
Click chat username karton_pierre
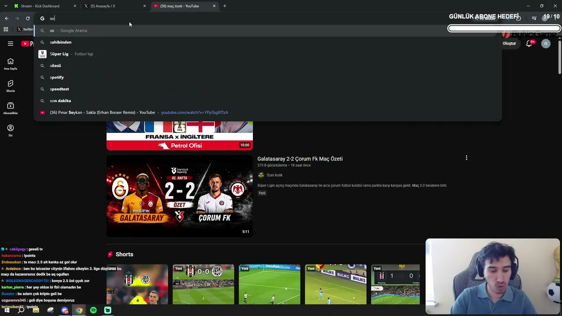point(13,287)
